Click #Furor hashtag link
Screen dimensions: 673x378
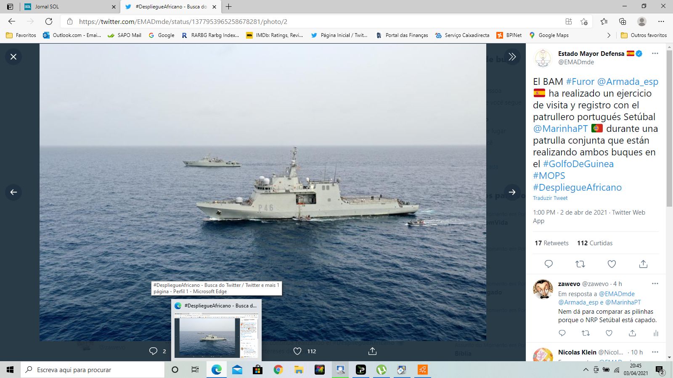(x=580, y=81)
